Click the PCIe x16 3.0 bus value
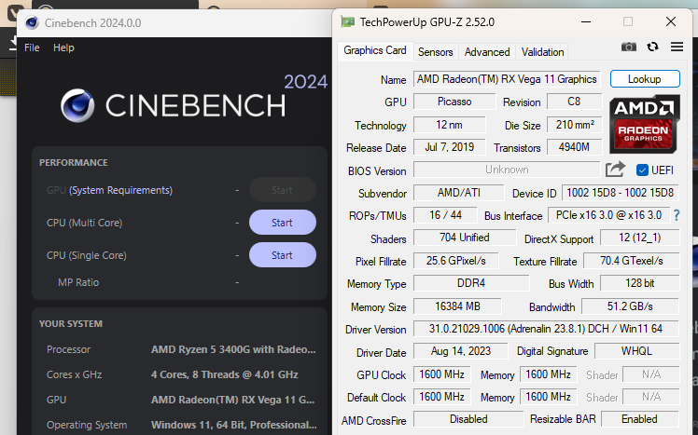 point(608,215)
